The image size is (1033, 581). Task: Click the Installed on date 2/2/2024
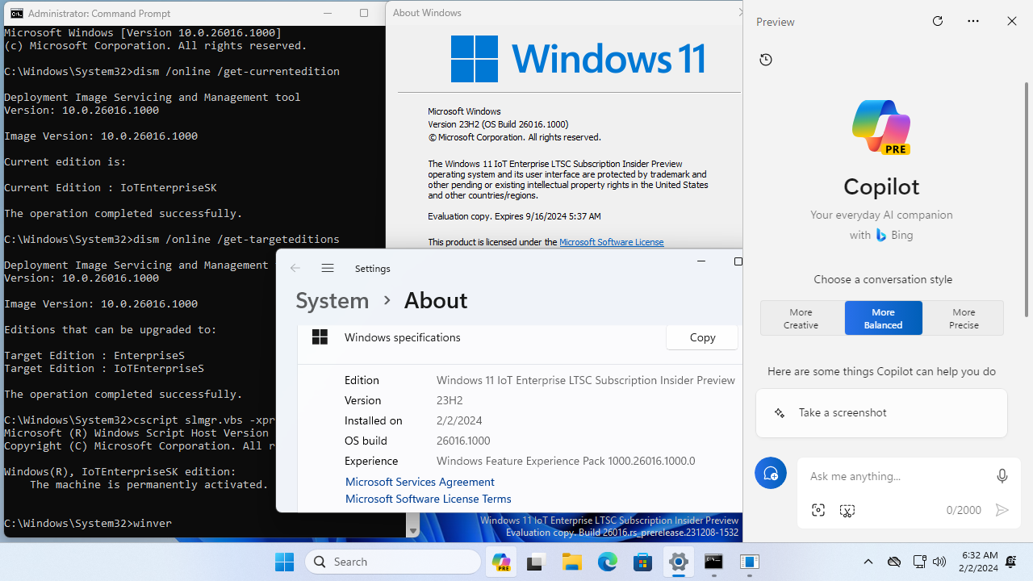(x=459, y=420)
